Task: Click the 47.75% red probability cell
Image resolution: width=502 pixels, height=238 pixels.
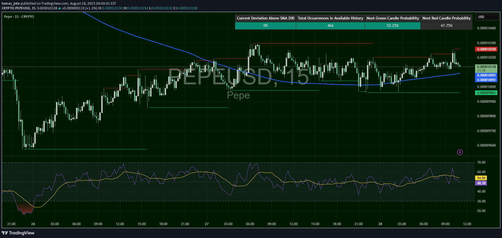Action: pyautogui.click(x=447, y=25)
